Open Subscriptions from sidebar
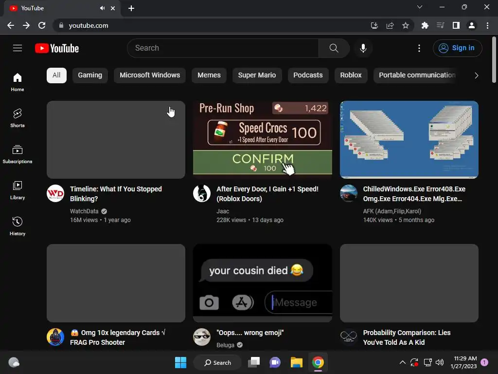 pos(18,154)
